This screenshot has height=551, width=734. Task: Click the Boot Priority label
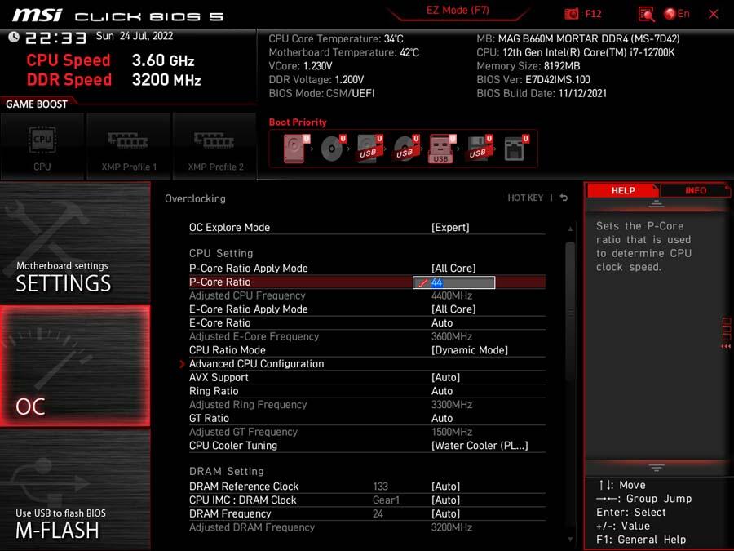click(x=298, y=122)
